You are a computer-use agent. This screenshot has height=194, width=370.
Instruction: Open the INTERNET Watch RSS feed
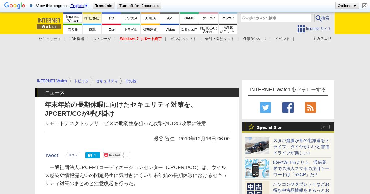click(310, 107)
